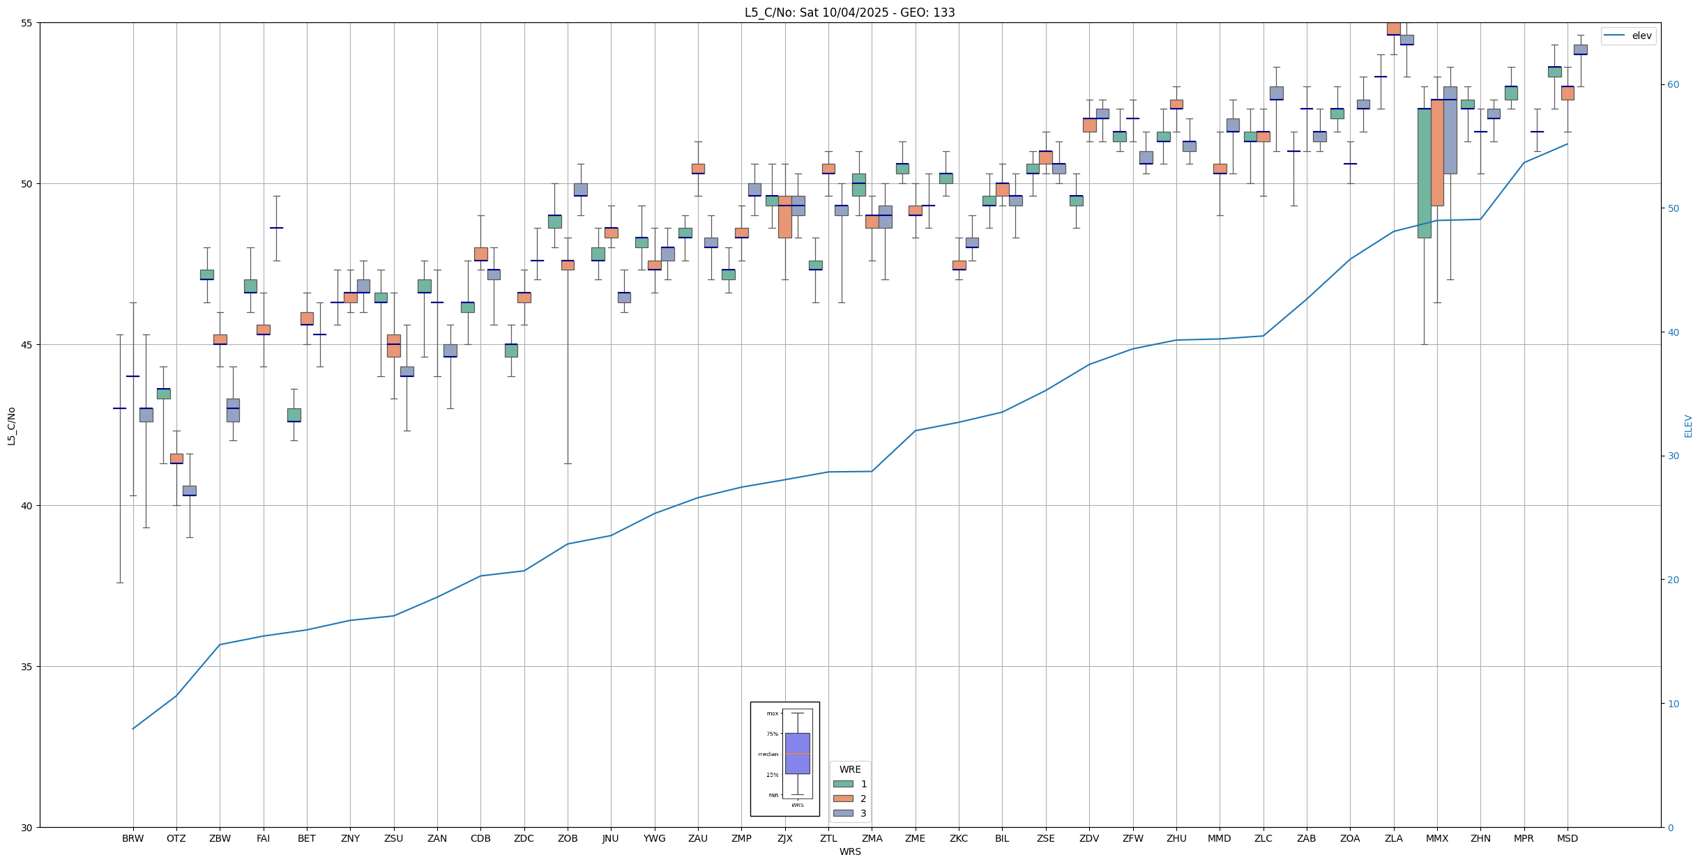Click the chart title L5_C/No GEO 133
1700x864 pixels.
849,13
